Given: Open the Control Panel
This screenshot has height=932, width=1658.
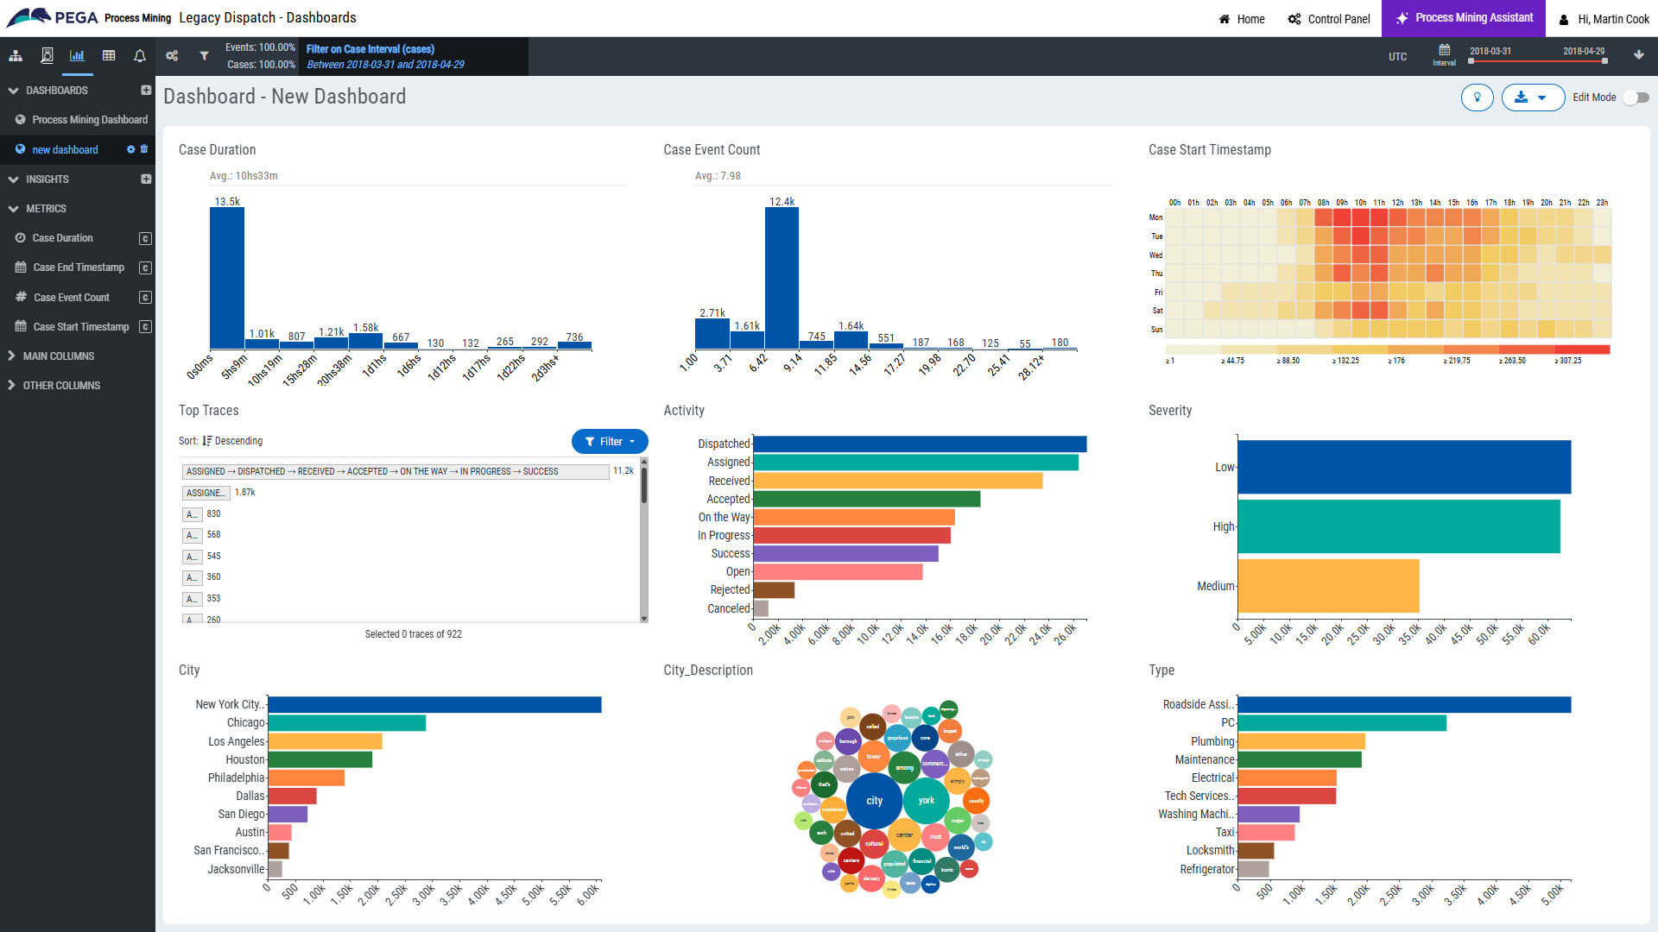Looking at the screenshot, I should 1329,19.
